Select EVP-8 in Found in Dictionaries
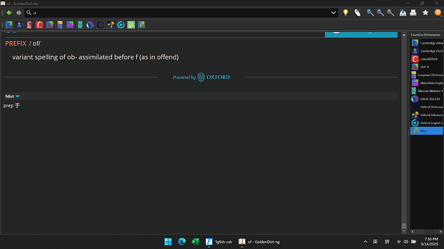Viewport: 444px width, 249px height. tap(427, 67)
